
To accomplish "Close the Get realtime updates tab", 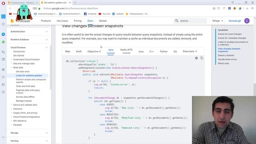I will coord(70,3).
